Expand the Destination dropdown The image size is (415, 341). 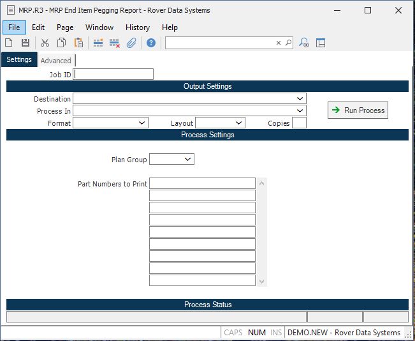(x=300, y=99)
